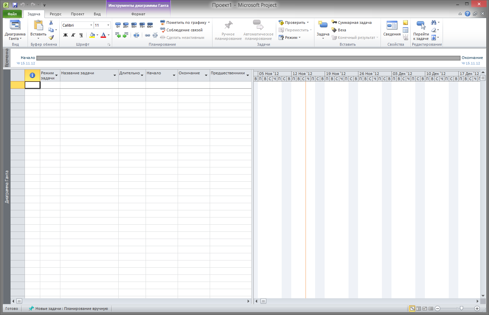Save project with the floppy disk icon

(x=15, y=5)
